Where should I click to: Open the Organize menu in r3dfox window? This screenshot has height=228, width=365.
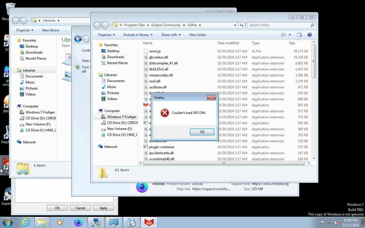click(106, 35)
